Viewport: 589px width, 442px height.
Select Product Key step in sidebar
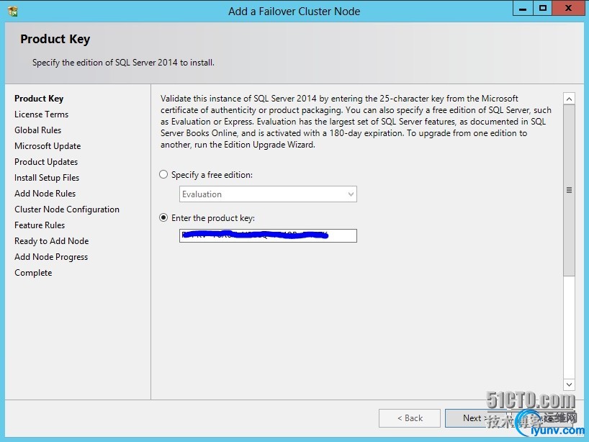(x=39, y=99)
